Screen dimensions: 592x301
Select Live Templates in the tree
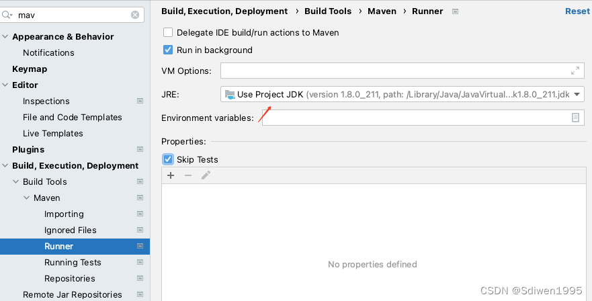click(53, 134)
